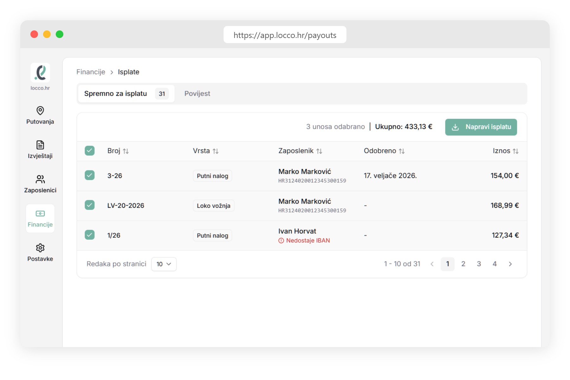Click the browser address bar URL

pos(285,35)
